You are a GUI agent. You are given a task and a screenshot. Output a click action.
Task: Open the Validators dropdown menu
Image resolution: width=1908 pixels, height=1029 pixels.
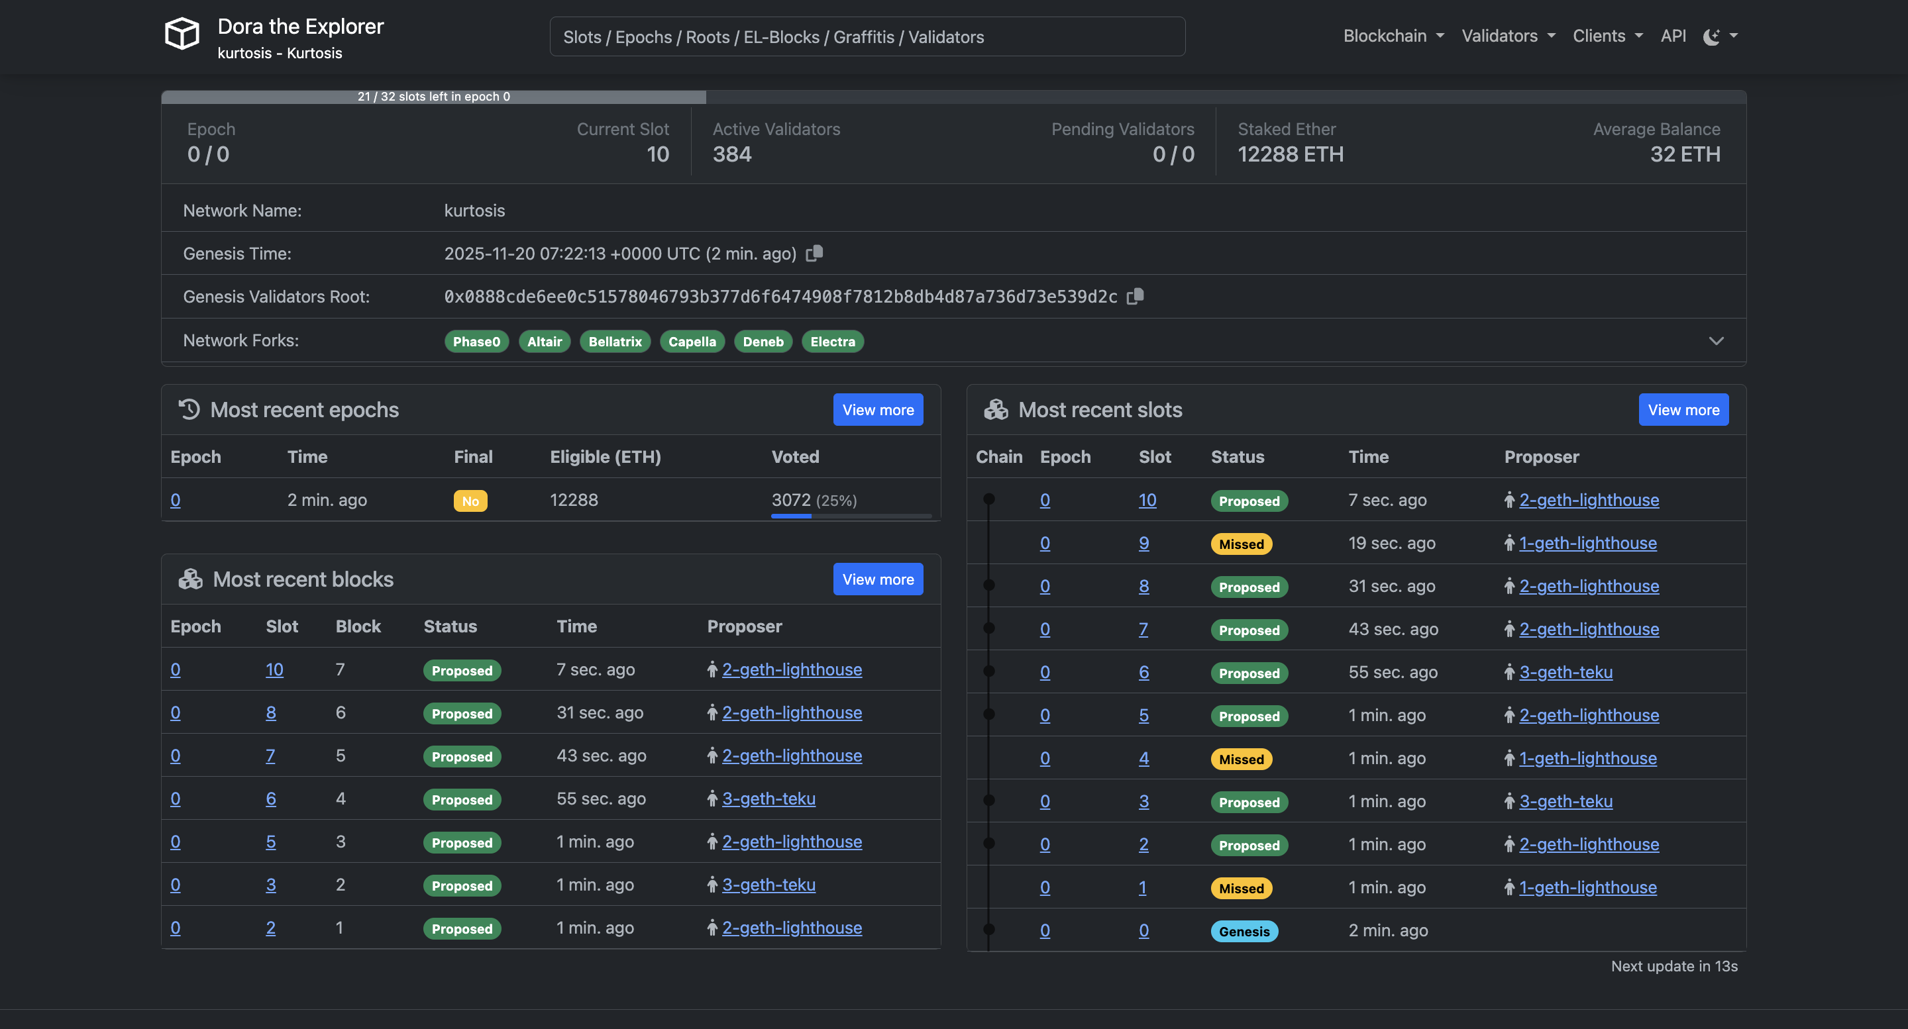click(1508, 36)
